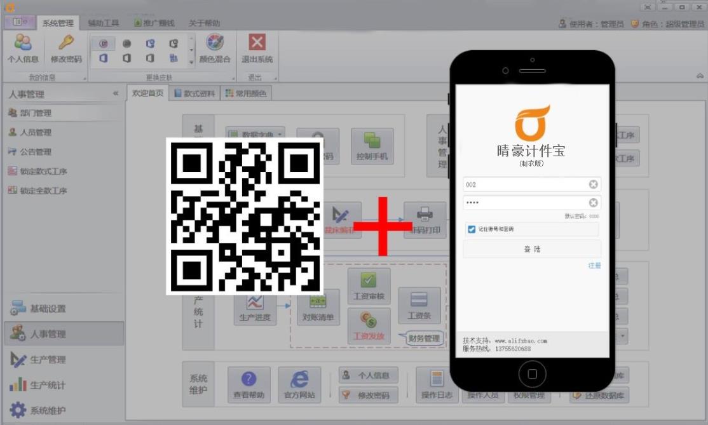Tap the phone's home button
The image size is (708, 425).
coord(533,374)
